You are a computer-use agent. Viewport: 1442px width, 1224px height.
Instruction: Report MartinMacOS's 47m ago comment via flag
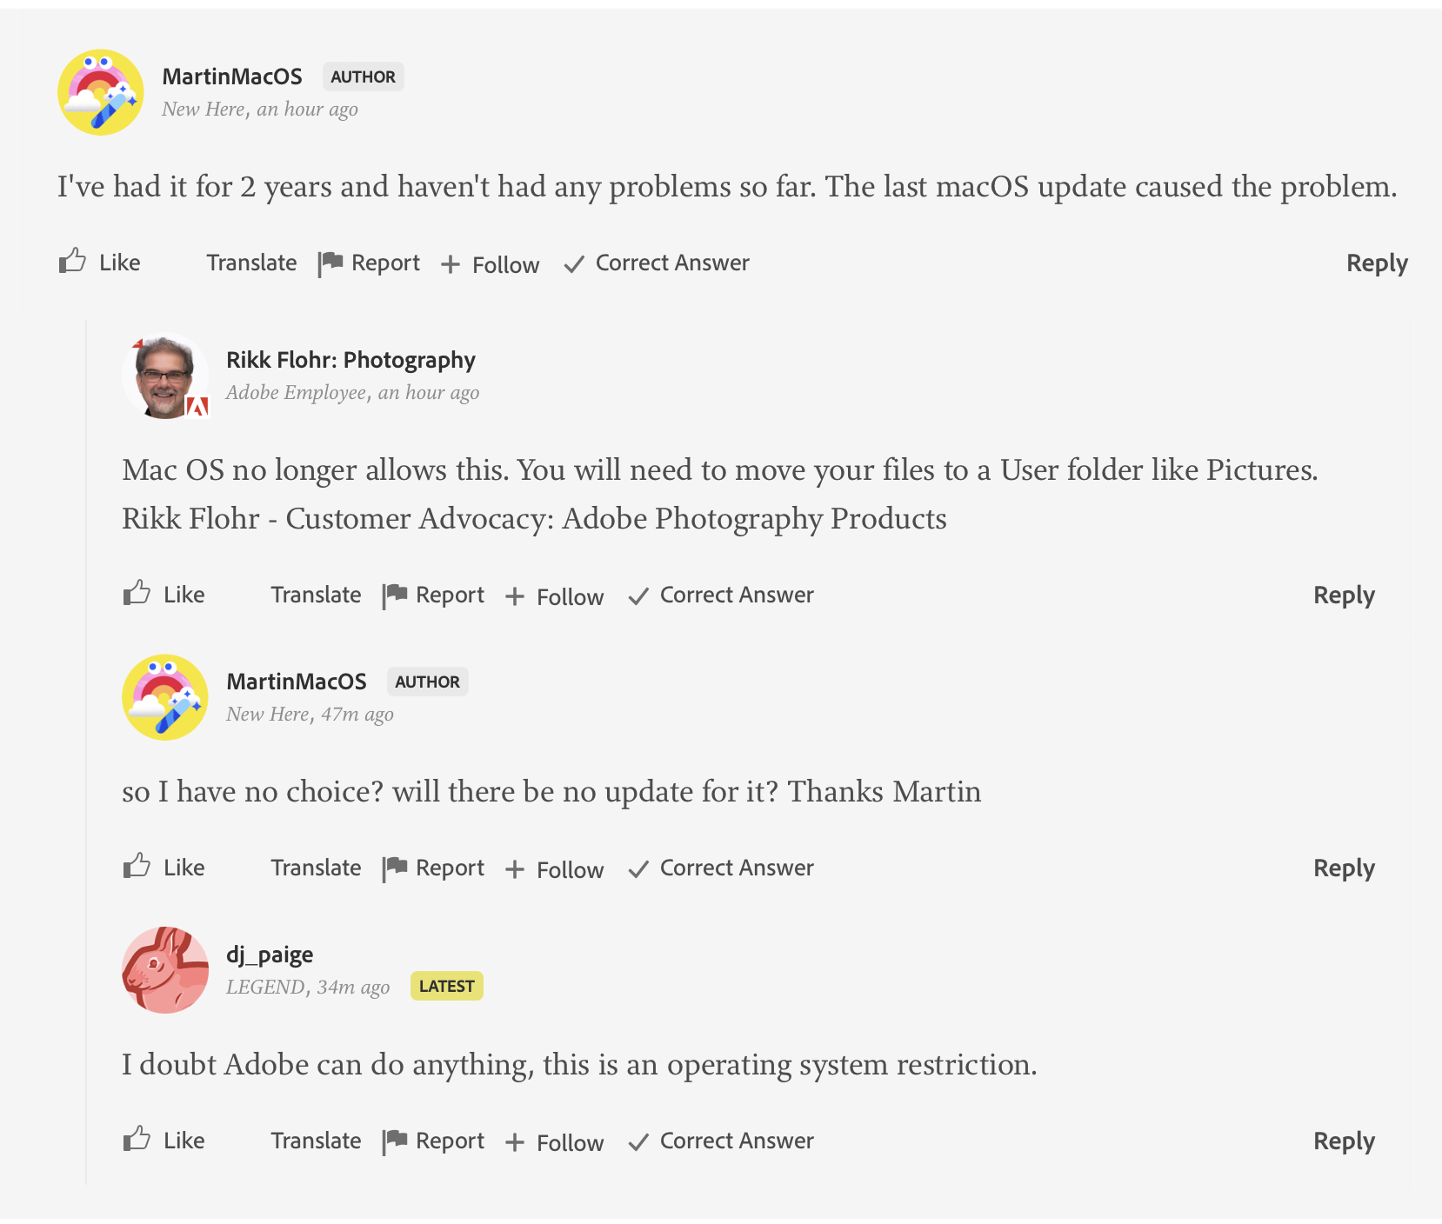pos(395,868)
